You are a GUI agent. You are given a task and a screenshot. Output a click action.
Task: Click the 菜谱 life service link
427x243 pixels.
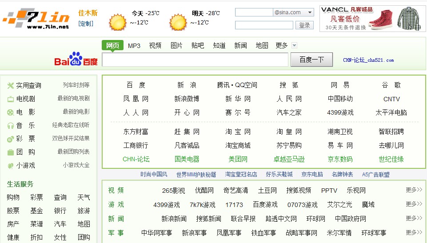[x=36, y=224]
